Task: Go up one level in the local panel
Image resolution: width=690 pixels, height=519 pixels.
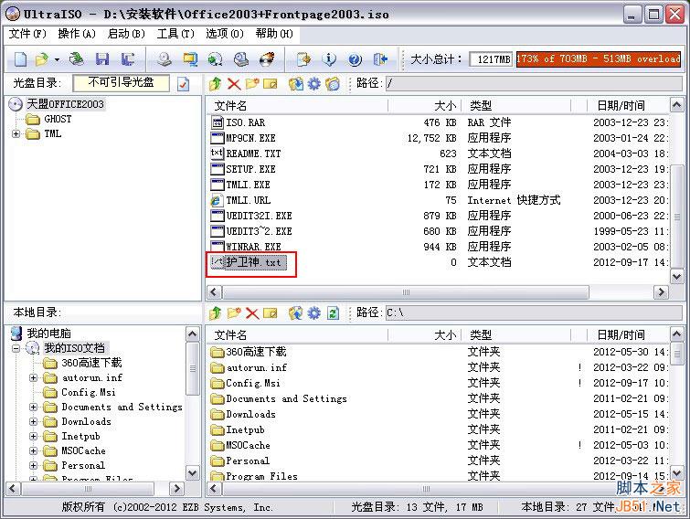Action: [215, 313]
